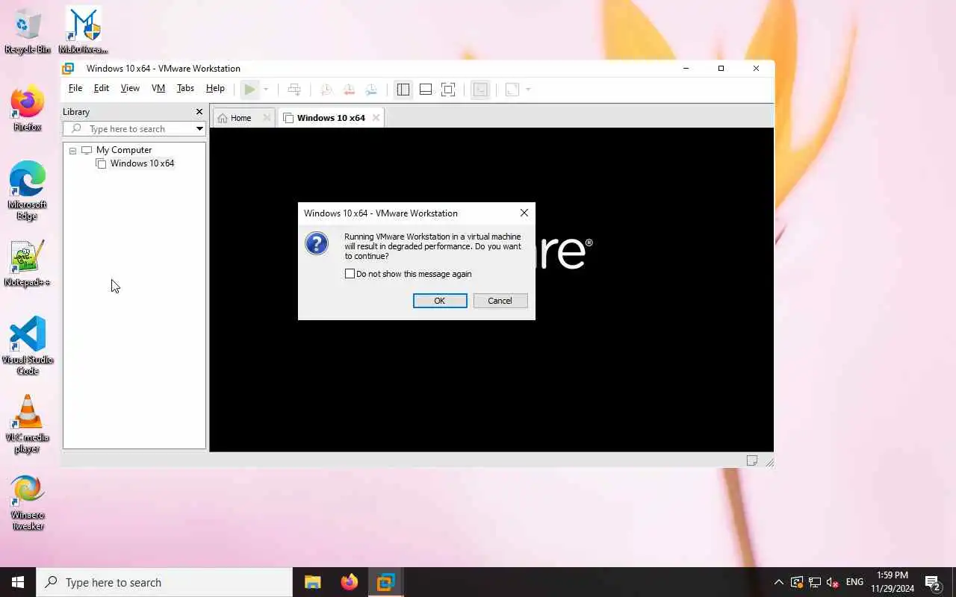The height and width of the screenshot is (597, 956).
Task: Close the warning dialog with X
Action: [524, 213]
